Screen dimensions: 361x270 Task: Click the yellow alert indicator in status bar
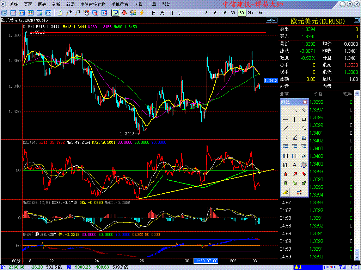click(x=298, y=267)
